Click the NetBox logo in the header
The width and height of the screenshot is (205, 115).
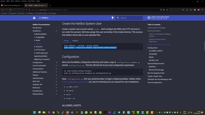34,18
